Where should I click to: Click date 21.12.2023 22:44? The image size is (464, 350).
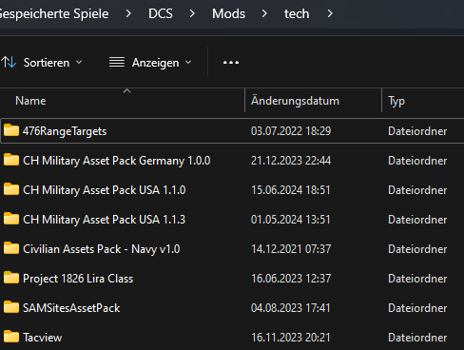291,161
